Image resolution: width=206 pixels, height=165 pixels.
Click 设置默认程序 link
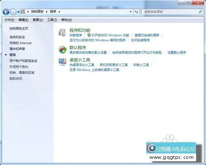point(177,52)
